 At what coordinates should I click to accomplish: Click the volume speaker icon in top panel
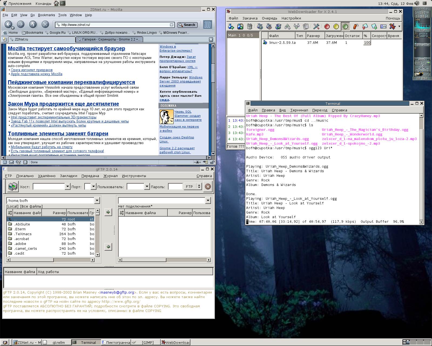tap(417, 3)
